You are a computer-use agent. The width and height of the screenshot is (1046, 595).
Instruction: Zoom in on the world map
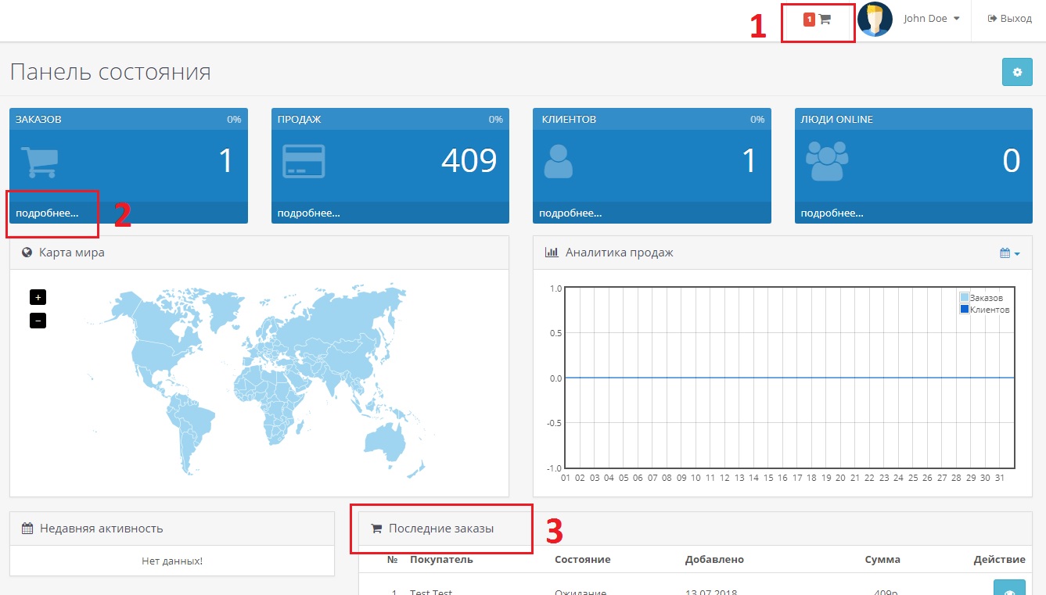(38, 297)
